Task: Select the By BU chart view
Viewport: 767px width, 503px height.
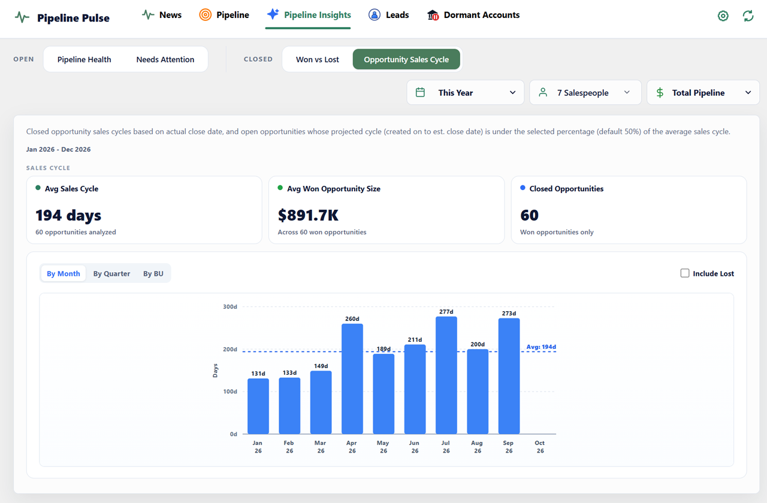Action: click(153, 273)
